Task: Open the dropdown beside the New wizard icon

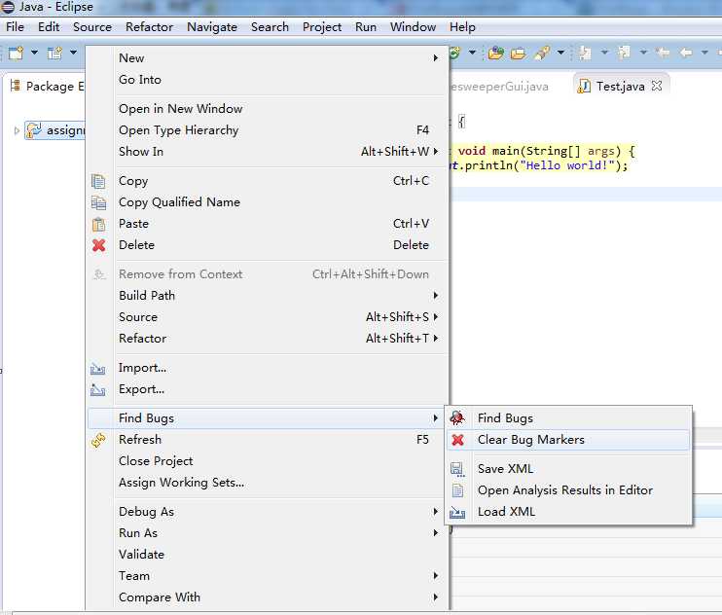Action: 34,53
